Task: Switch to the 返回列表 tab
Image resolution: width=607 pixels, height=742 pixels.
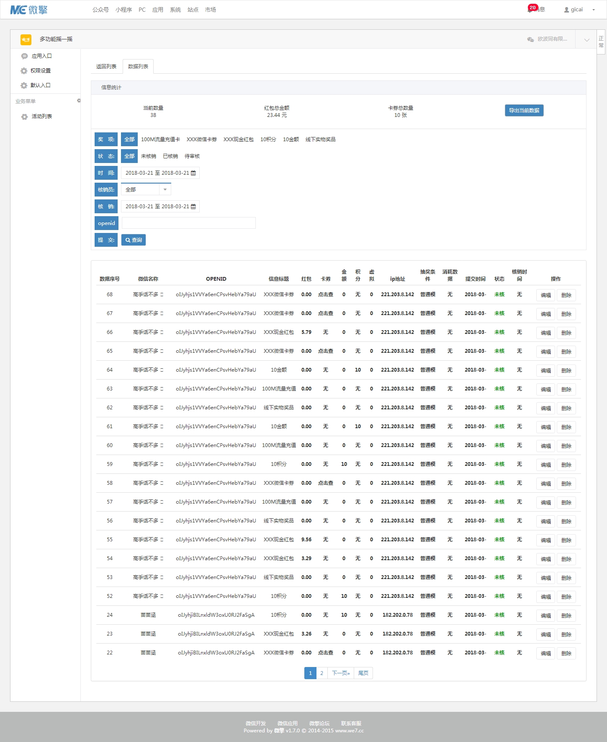Action: click(x=106, y=67)
